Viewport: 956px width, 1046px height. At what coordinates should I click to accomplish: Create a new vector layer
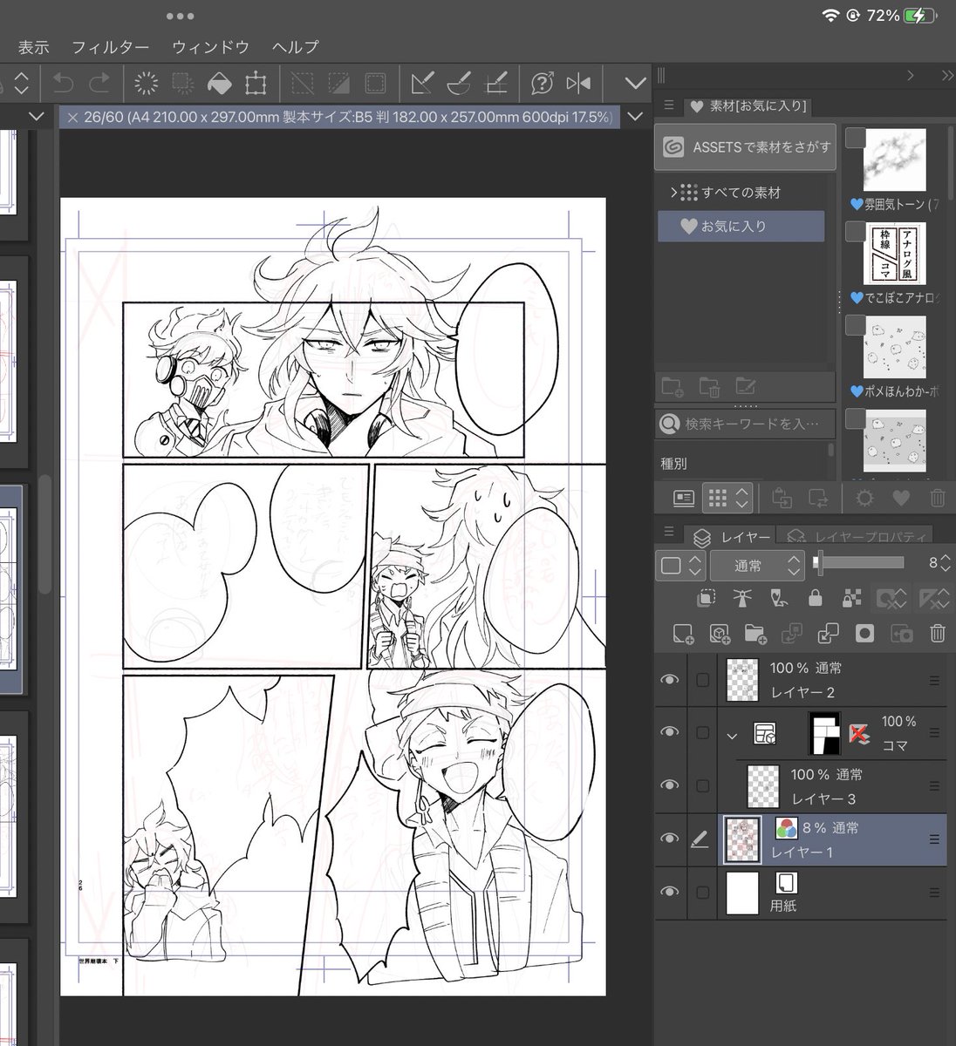tap(719, 634)
